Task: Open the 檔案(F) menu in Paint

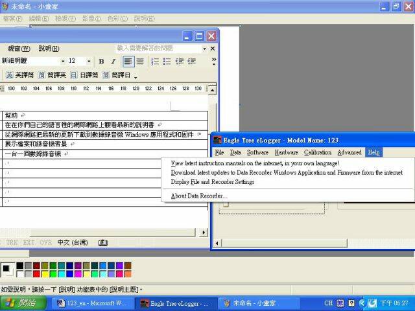Action: pyautogui.click(x=12, y=19)
